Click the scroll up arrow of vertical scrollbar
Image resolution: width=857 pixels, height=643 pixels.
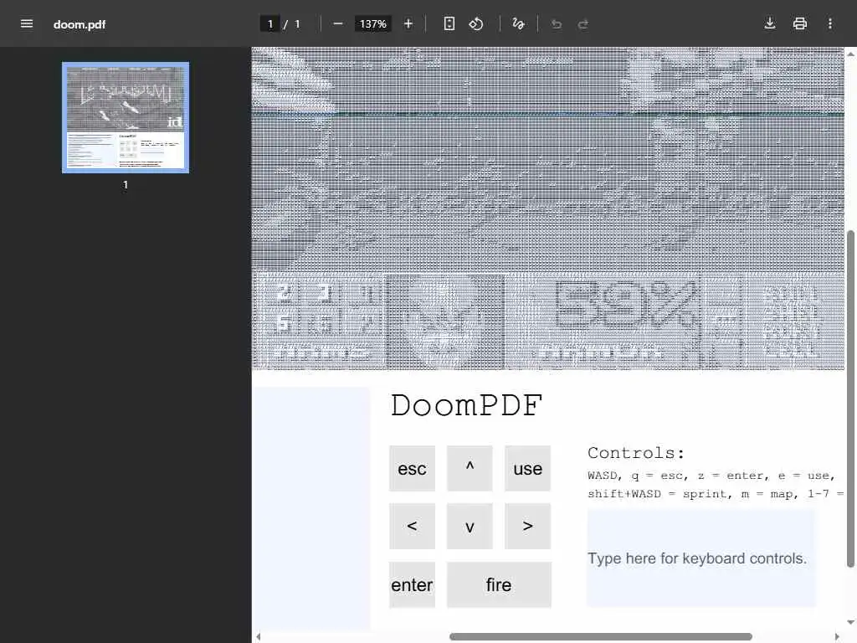coord(850,54)
